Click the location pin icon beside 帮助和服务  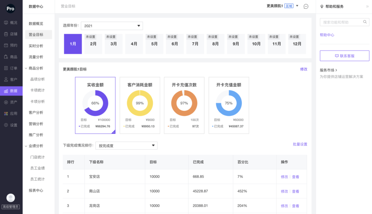point(322,6)
